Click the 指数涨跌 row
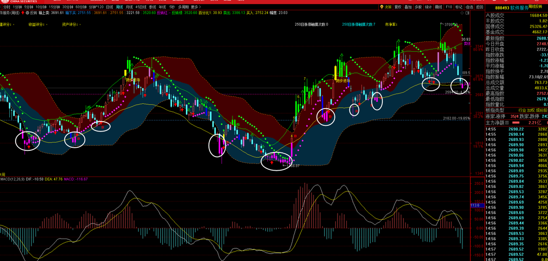The height and width of the screenshot is (261, 548). pyautogui.click(x=517, y=55)
